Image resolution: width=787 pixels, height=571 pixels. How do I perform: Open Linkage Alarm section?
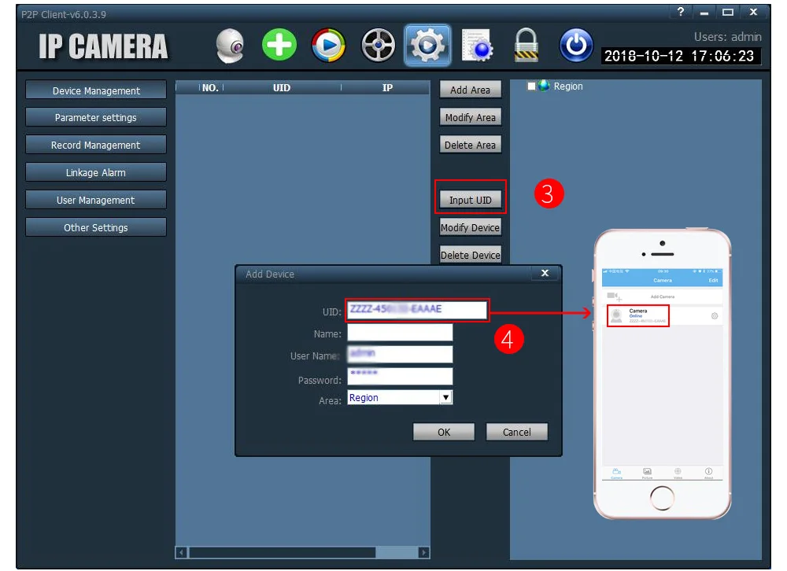(96, 172)
